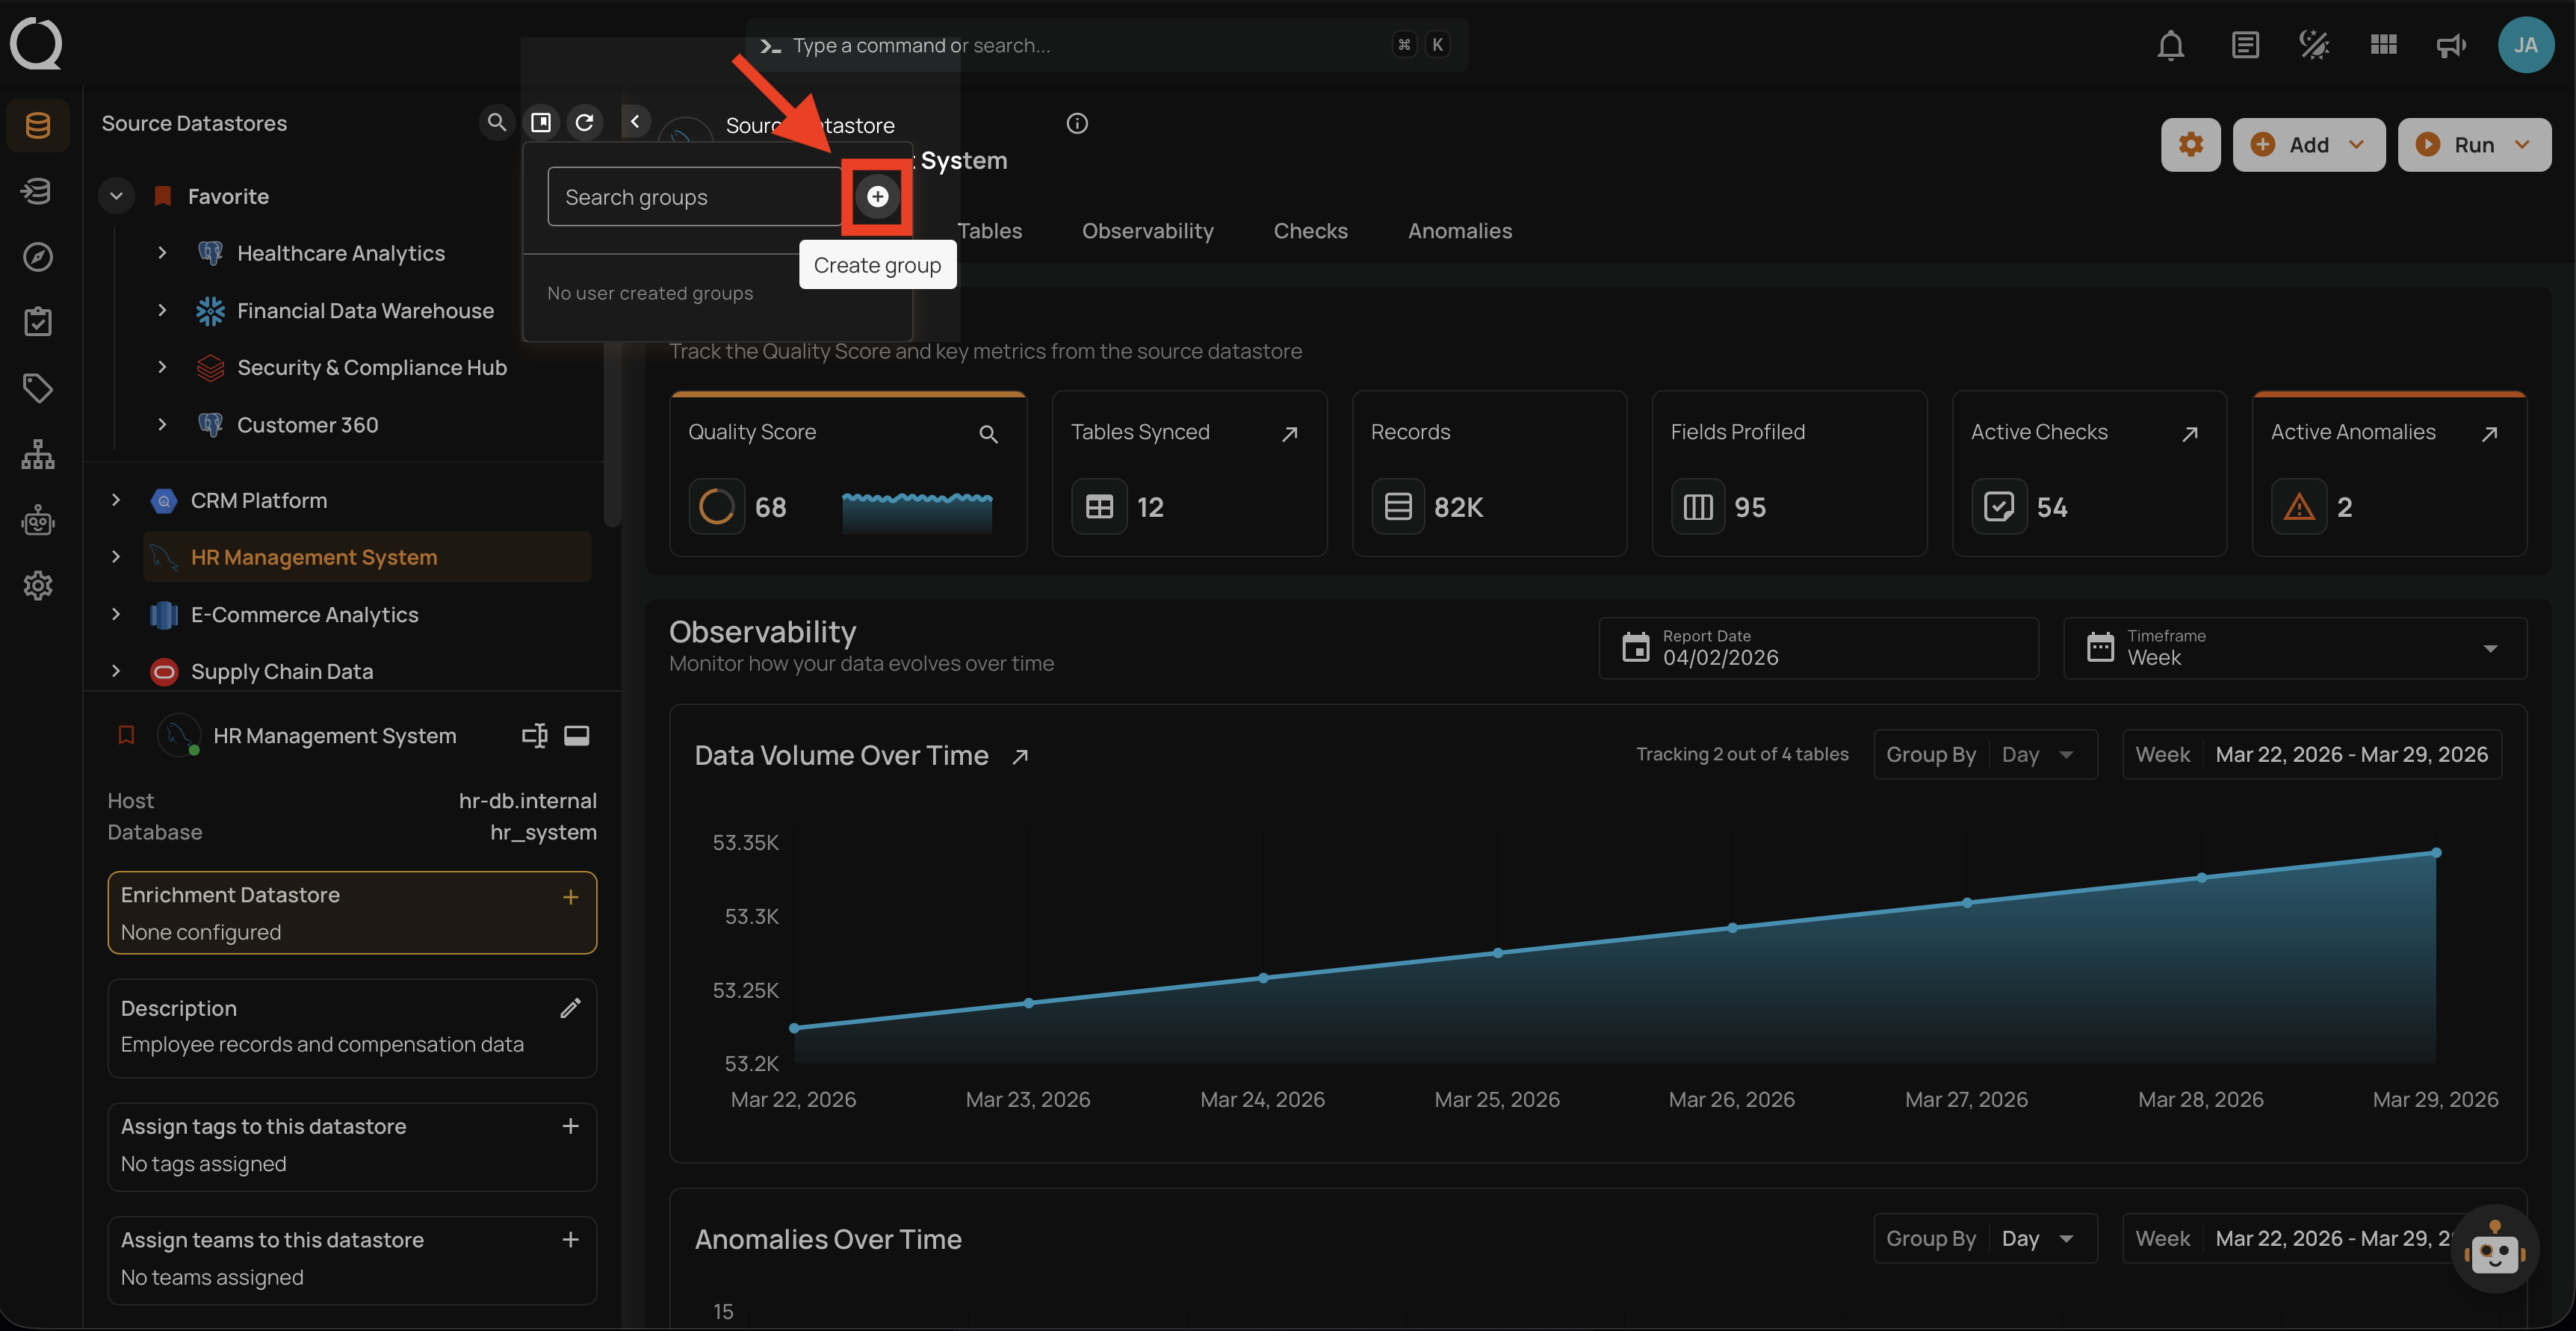
Task: Click the refresh datastores icon
Action: point(585,122)
